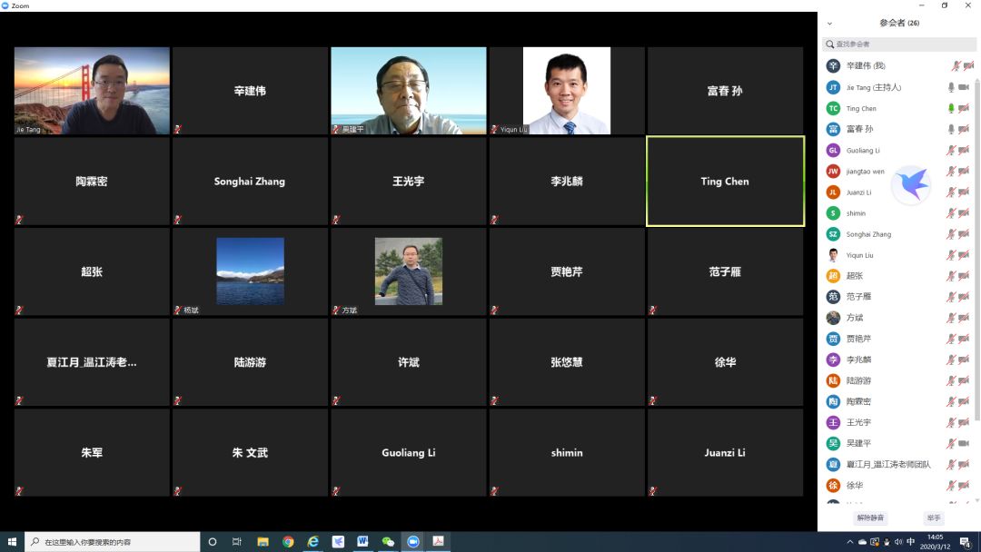Click the 举手 raise hand button
The image size is (981, 552).
[x=933, y=517]
